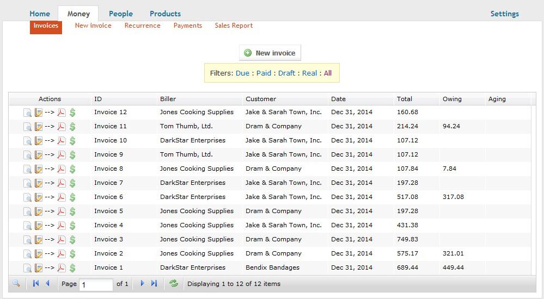544x299 pixels.
Task: Sort by the Total column header
Action: [405, 99]
